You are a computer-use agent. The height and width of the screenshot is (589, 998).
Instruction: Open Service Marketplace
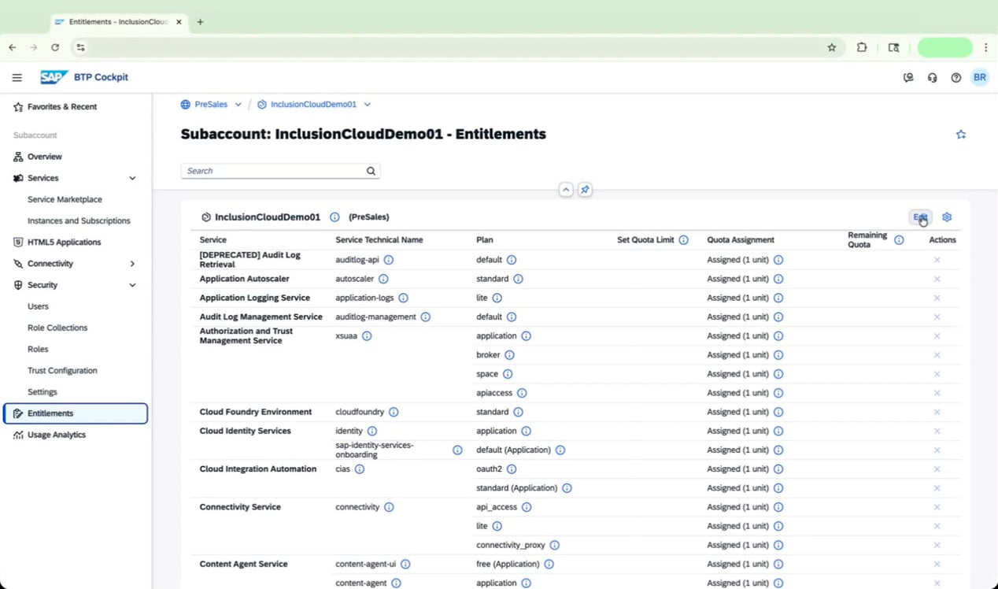point(65,199)
